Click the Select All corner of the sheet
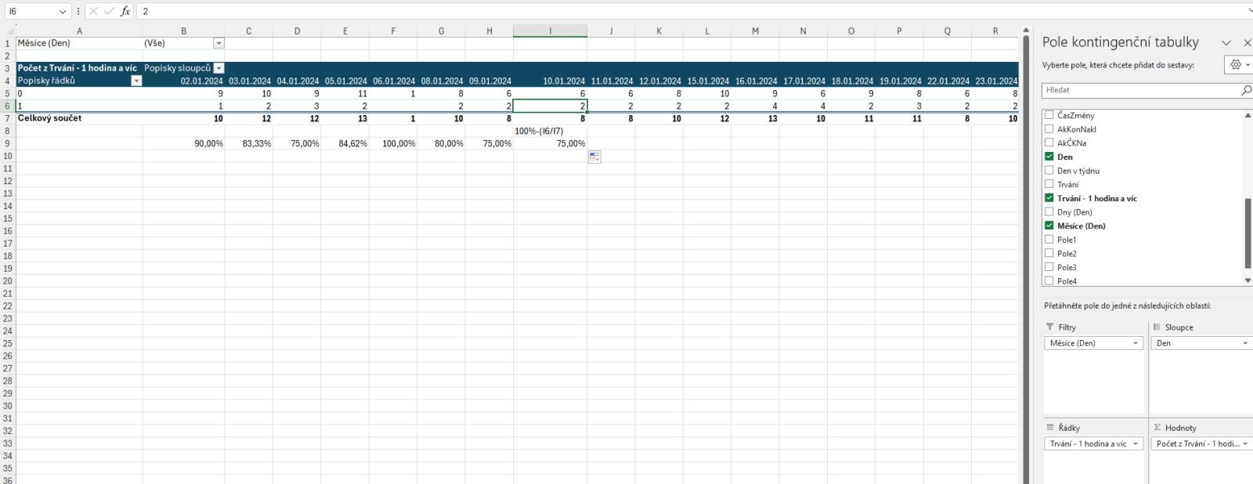1253x484 pixels. coord(7,31)
